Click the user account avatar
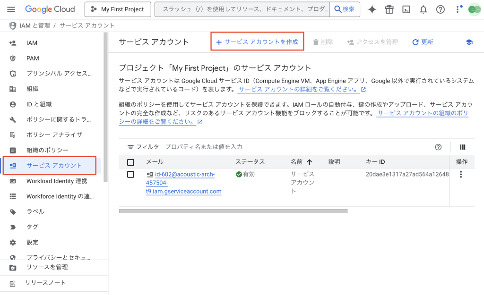484x295 pixels. coord(475,9)
